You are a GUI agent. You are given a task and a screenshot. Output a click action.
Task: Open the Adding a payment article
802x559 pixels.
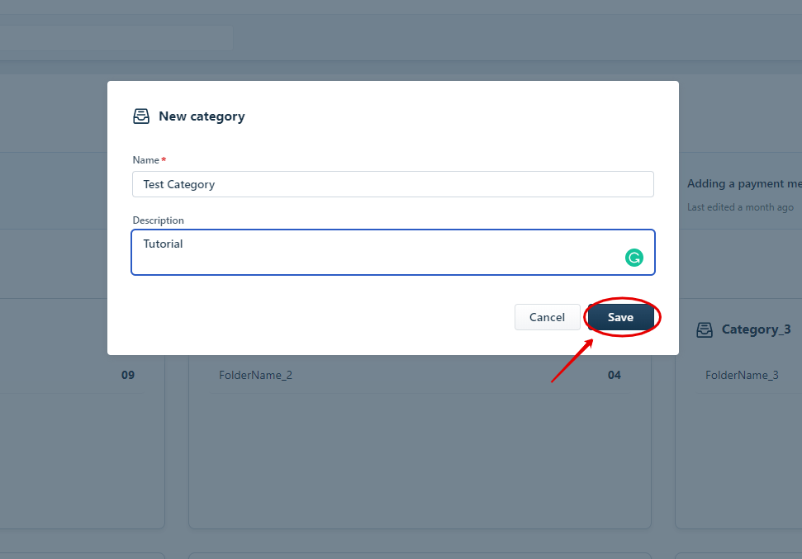(744, 183)
